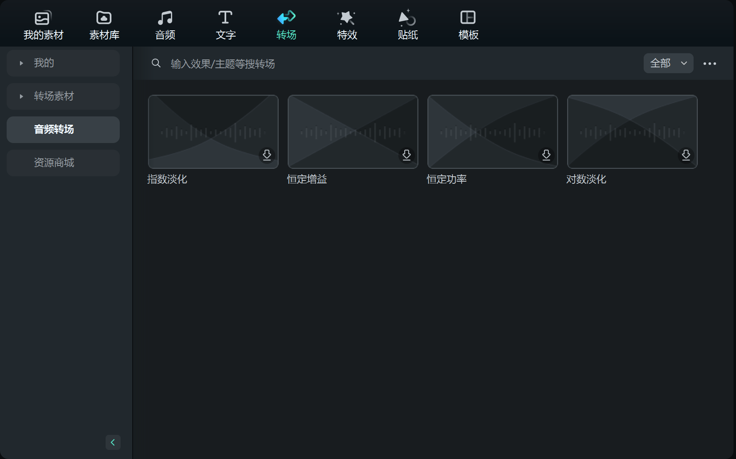Image resolution: width=736 pixels, height=459 pixels.
Task: Download the 恒定功率 transition
Action: [546, 155]
